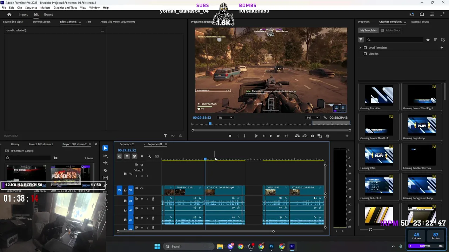449x252 pixels.
Task: Go to the Import workspace
Action: (23, 15)
